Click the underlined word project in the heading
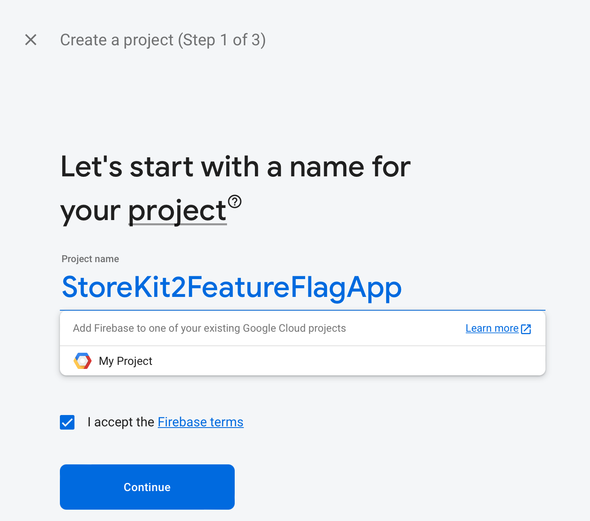 (x=177, y=210)
